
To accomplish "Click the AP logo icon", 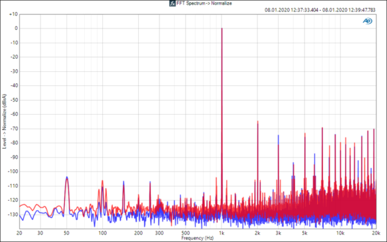I will (x=368, y=21).
